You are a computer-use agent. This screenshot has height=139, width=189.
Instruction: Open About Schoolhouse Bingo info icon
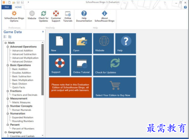point(104,13)
